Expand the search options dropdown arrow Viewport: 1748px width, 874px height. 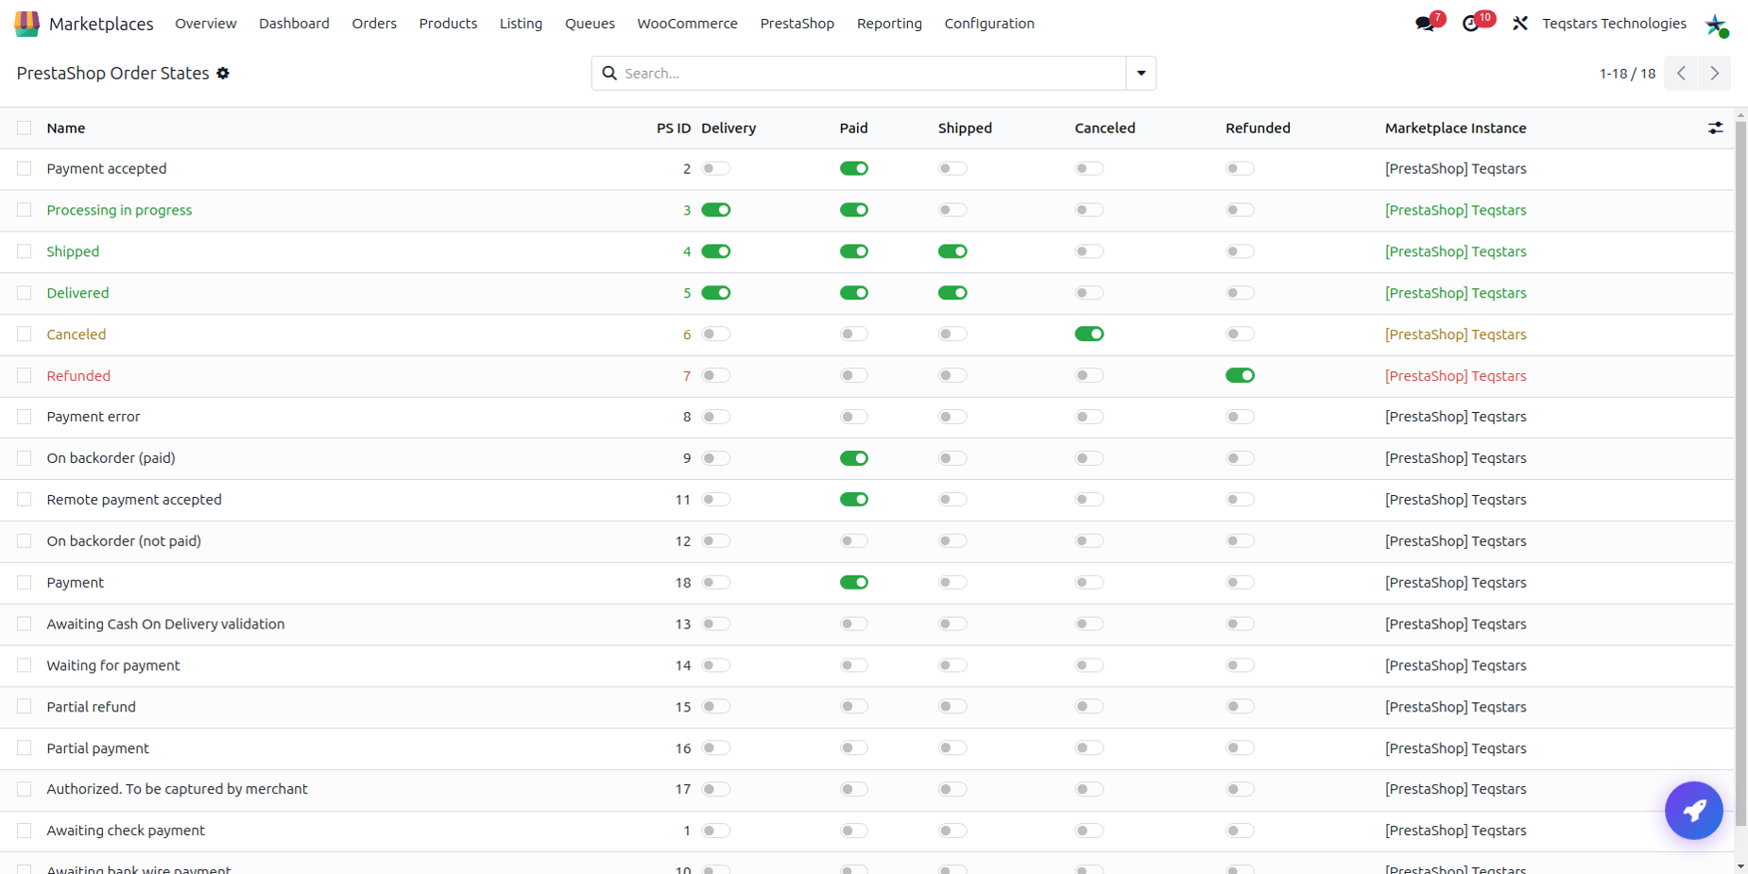(x=1141, y=73)
